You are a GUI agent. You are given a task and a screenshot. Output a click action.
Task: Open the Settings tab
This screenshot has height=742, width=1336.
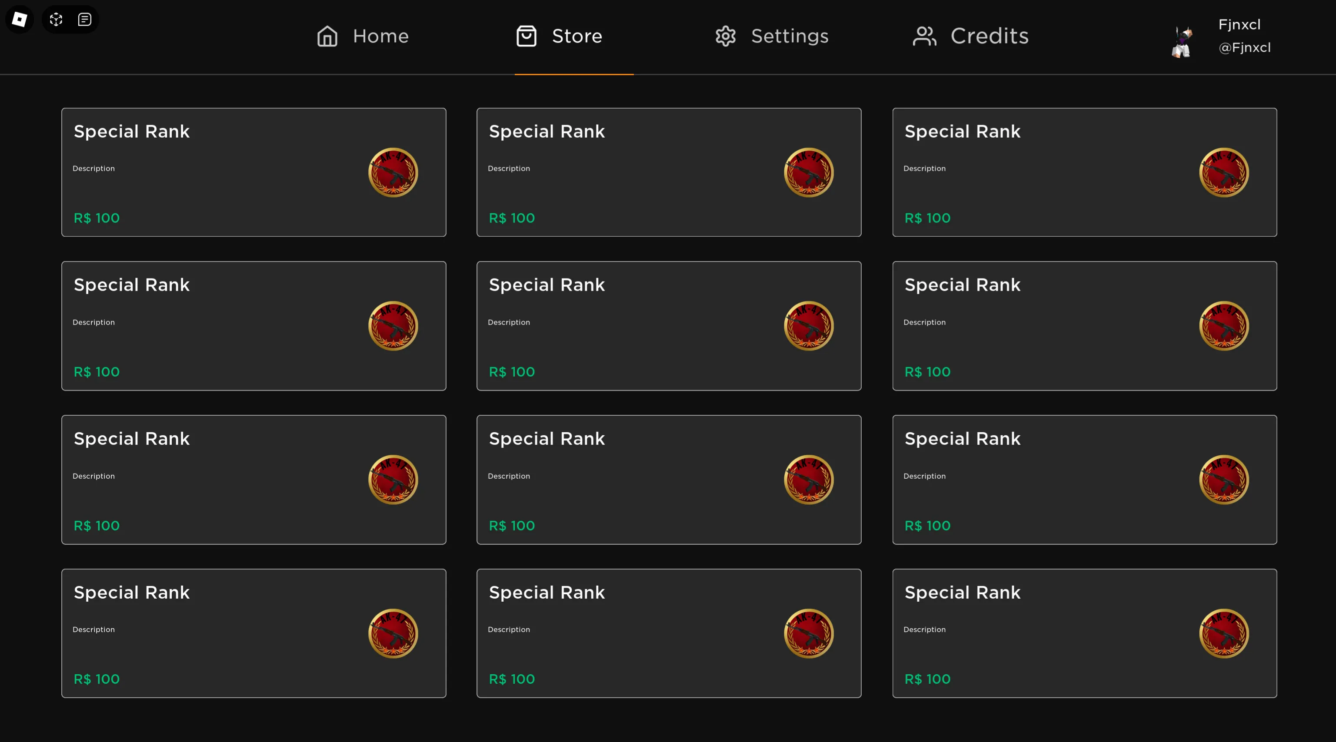tap(790, 36)
